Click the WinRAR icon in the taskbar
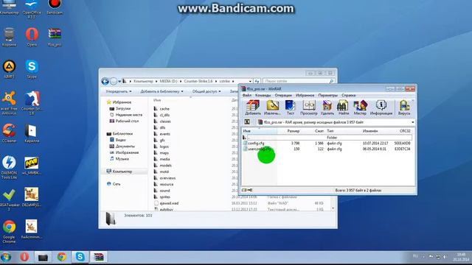This screenshot has height=265, width=472. (99, 257)
